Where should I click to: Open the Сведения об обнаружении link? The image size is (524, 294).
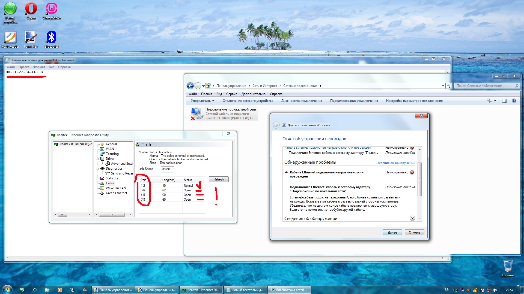point(395,163)
